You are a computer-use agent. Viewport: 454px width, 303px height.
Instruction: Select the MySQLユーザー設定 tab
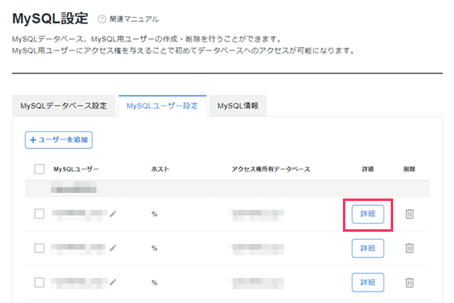pos(162,105)
